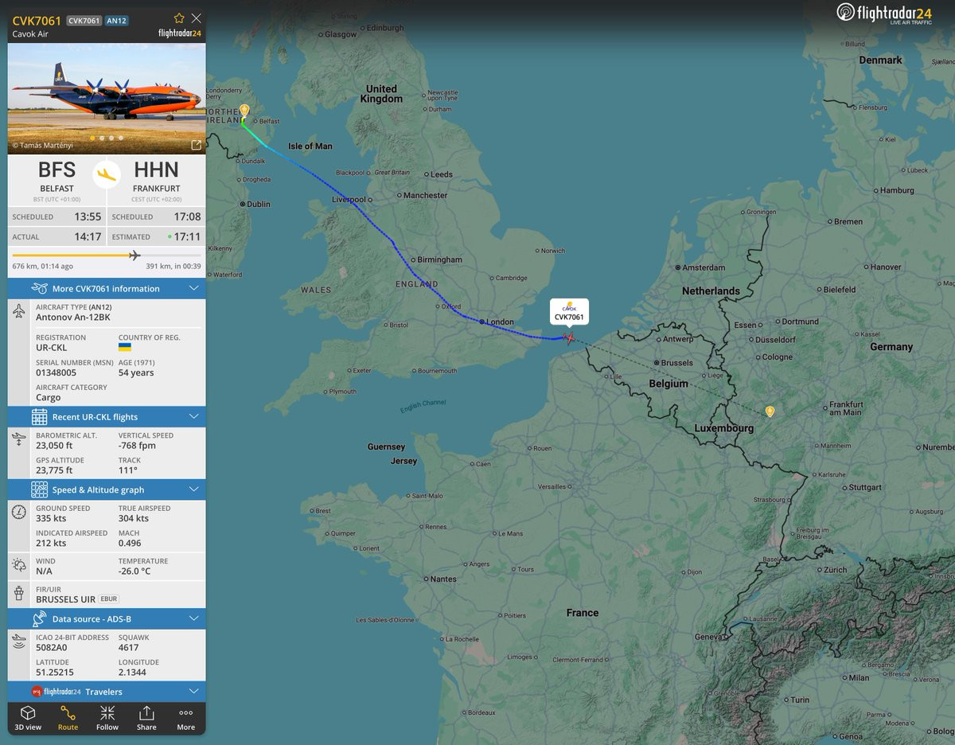Click registration value UR-CKL
Screen dimensions: 955x745
pyautogui.click(x=52, y=348)
